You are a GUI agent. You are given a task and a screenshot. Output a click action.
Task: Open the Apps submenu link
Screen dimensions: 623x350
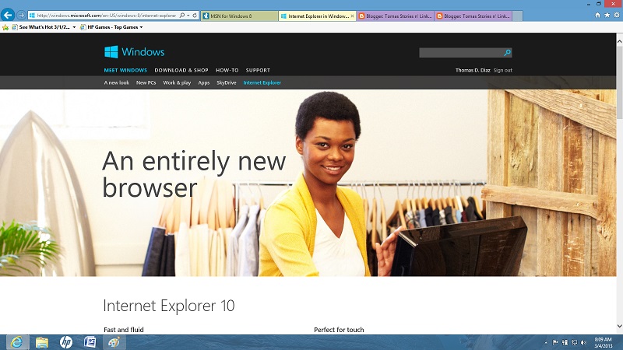(204, 82)
